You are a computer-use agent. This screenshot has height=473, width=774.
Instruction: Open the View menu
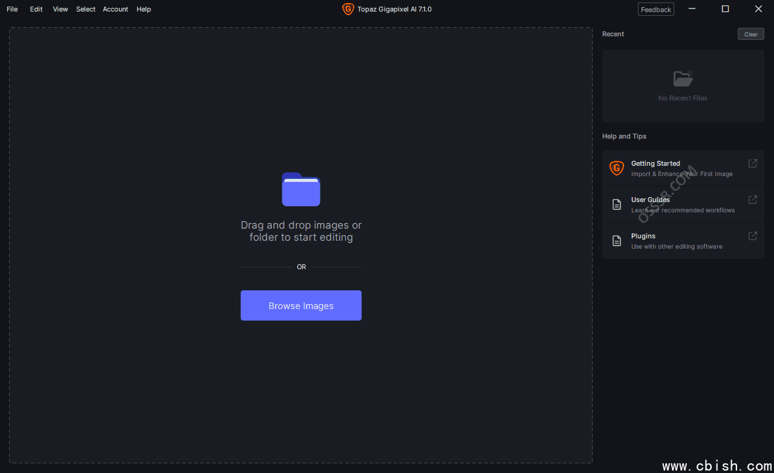click(60, 9)
